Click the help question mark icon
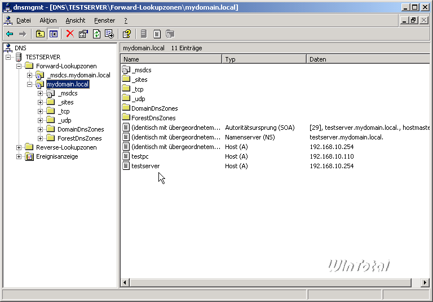The width and height of the screenshot is (433, 302). coord(127,34)
